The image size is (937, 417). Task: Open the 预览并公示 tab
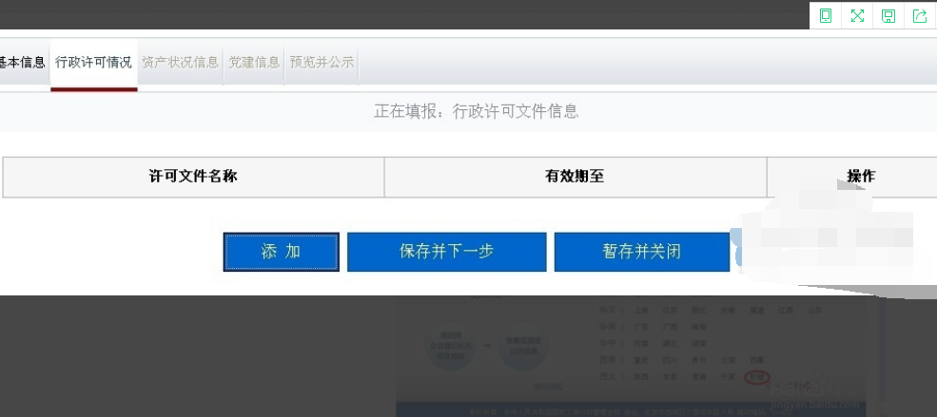click(x=322, y=62)
